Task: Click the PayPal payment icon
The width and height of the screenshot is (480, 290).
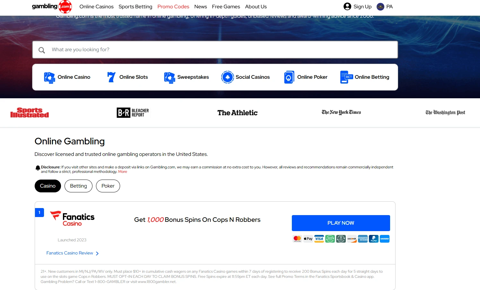Action: point(373,238)
